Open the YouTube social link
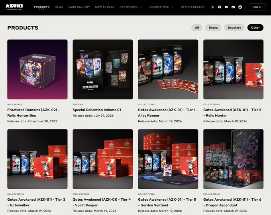The image size is (271, 215). (226, 7)
